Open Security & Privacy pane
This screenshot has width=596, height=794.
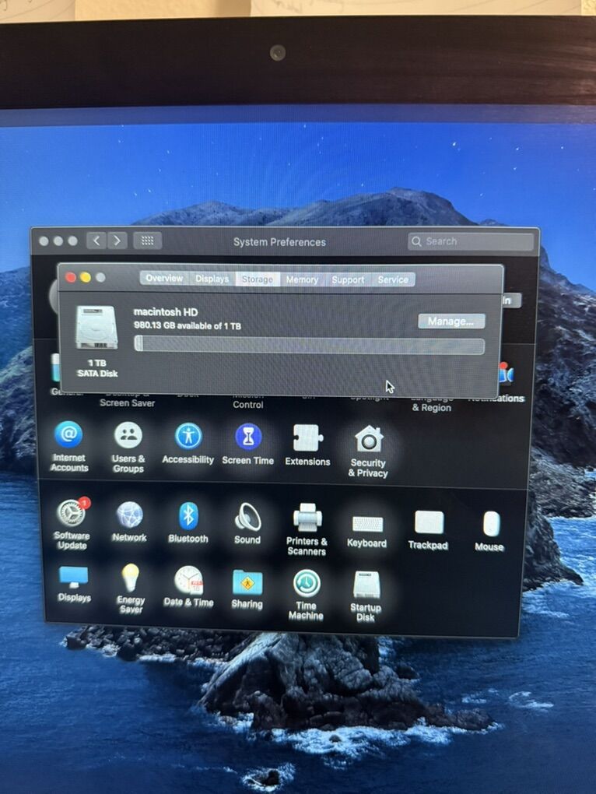tap(368, 439)
